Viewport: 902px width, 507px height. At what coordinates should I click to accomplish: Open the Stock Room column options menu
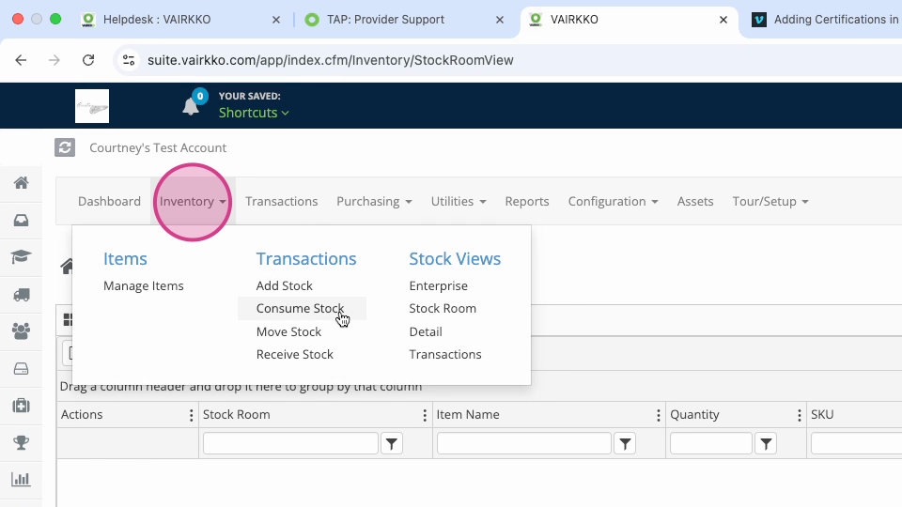coord(425,415)
